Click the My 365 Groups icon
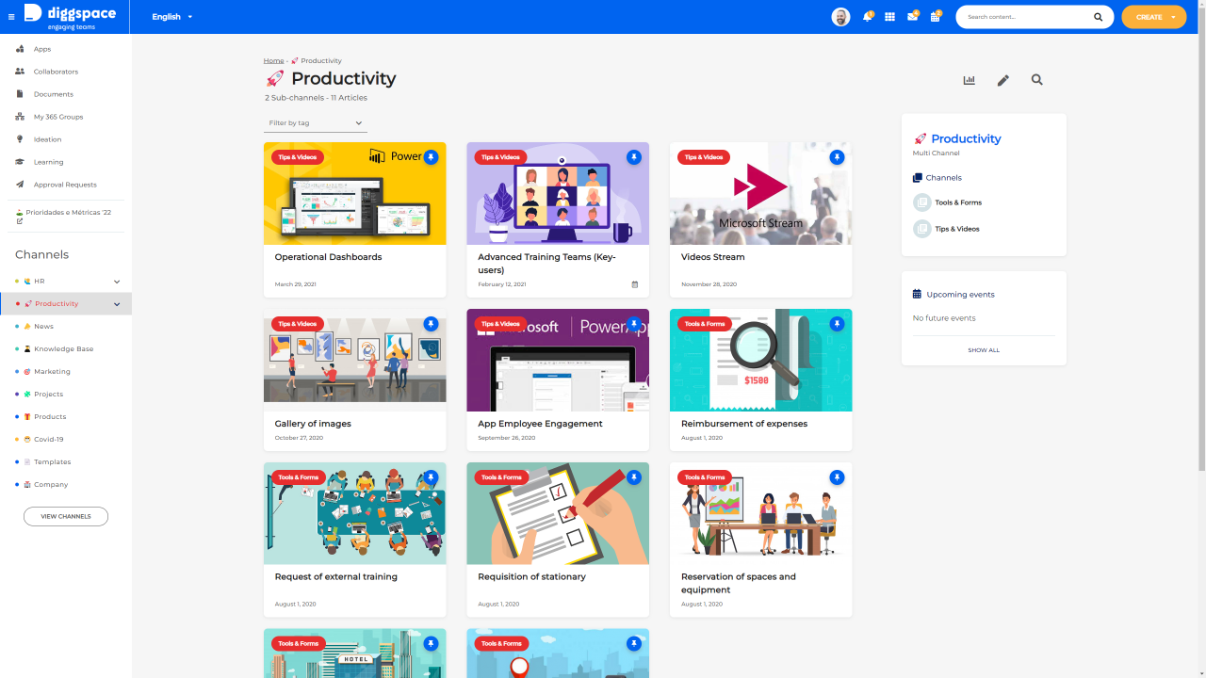The height and width of the screenshot is (678, 1206). pyautogui.click(x=20, y=117)
